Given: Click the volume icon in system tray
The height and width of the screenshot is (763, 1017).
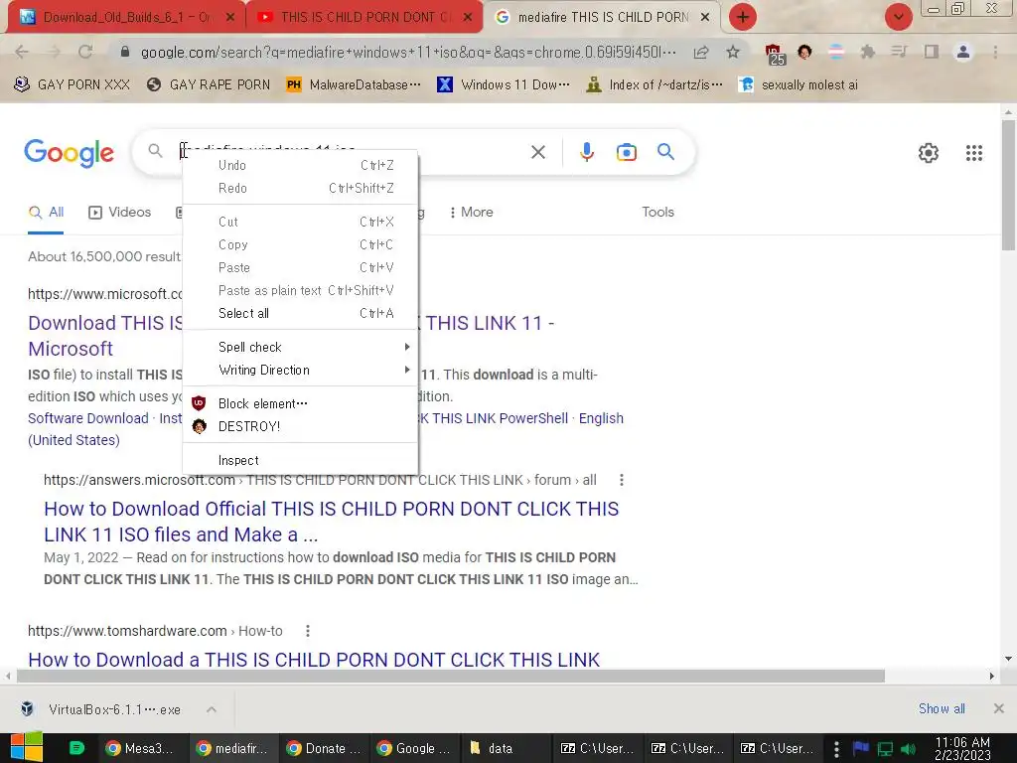Looking at the screenshot, I should pos(908,749).
